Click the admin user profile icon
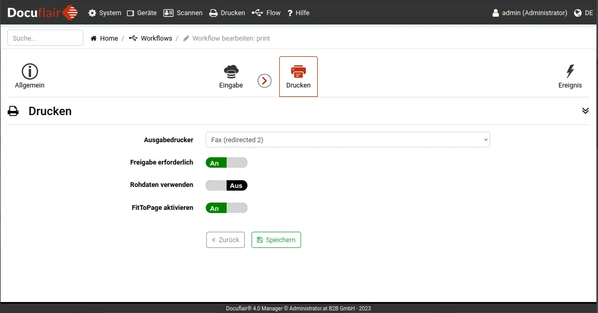Viewport: 598px width, 313px height. [x=496, y=13]
